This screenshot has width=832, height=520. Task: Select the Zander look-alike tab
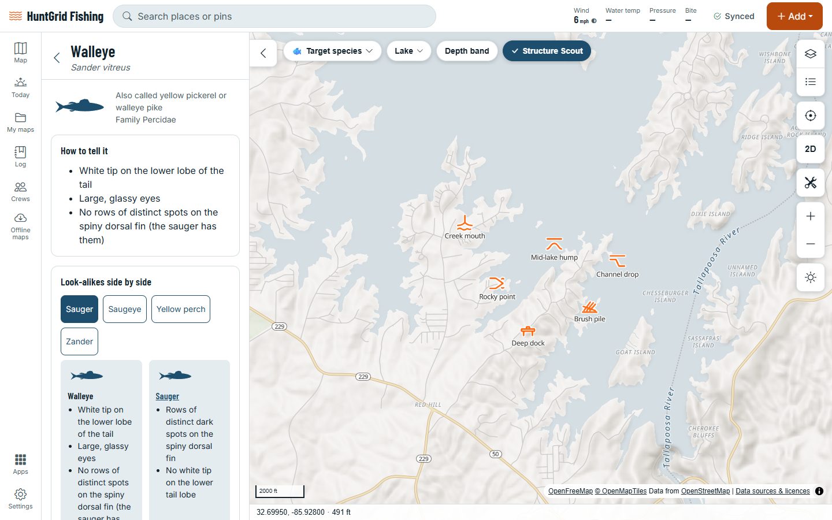coord(79,341)
